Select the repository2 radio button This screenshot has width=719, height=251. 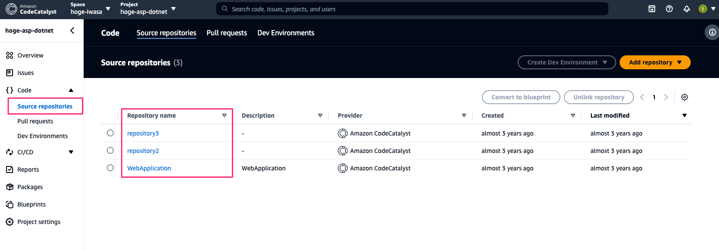110,150
